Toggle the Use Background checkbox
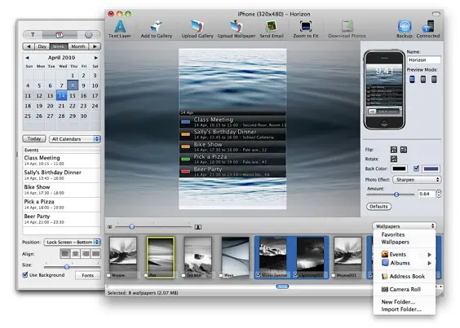The height and width of the screenshot is (328, 460). 25,275
